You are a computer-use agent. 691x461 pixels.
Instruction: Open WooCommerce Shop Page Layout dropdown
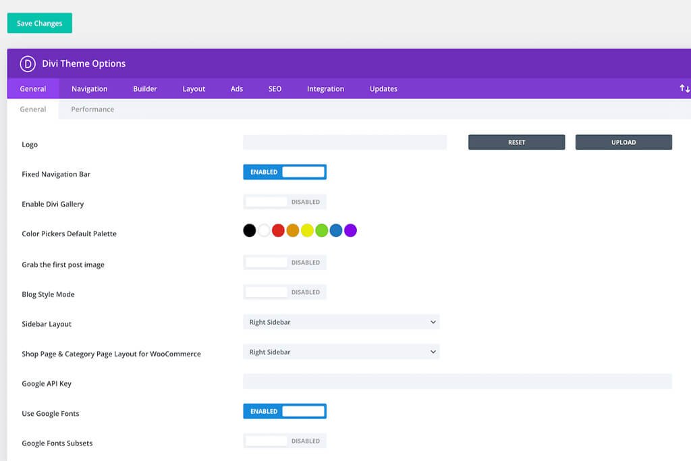[341, 352]
